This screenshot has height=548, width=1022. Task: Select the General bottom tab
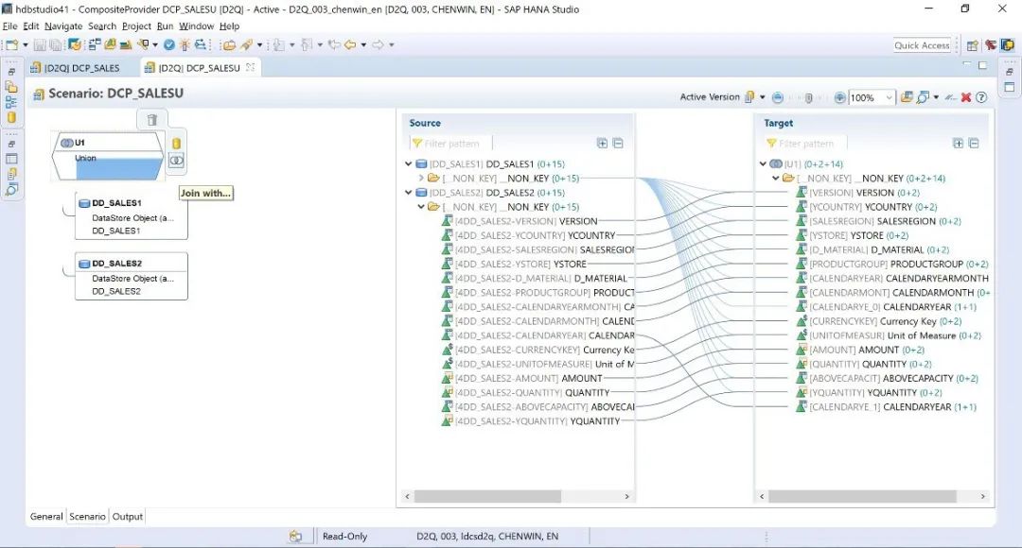tap(46, 517)
